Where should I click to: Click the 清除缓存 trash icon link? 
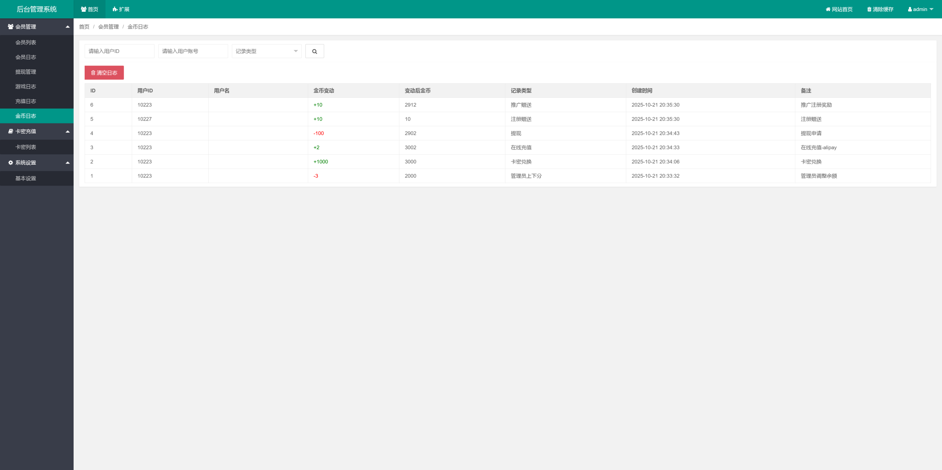pyautogui.click(x=880, y=9)
